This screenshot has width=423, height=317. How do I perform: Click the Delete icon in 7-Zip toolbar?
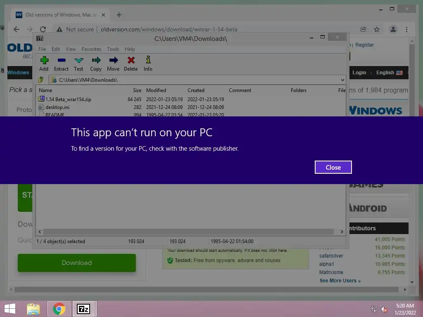click(131, 64)
